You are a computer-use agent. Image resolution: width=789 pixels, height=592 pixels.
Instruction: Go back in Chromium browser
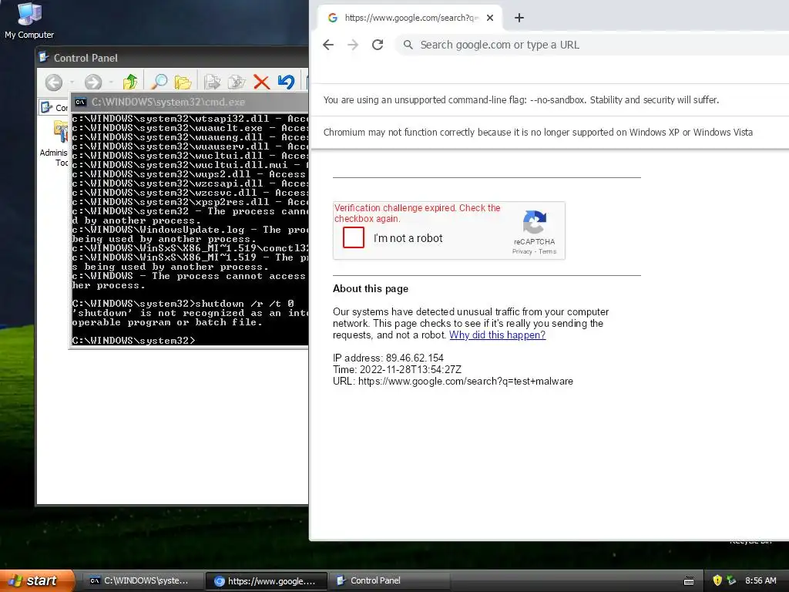tap(328, 45)
